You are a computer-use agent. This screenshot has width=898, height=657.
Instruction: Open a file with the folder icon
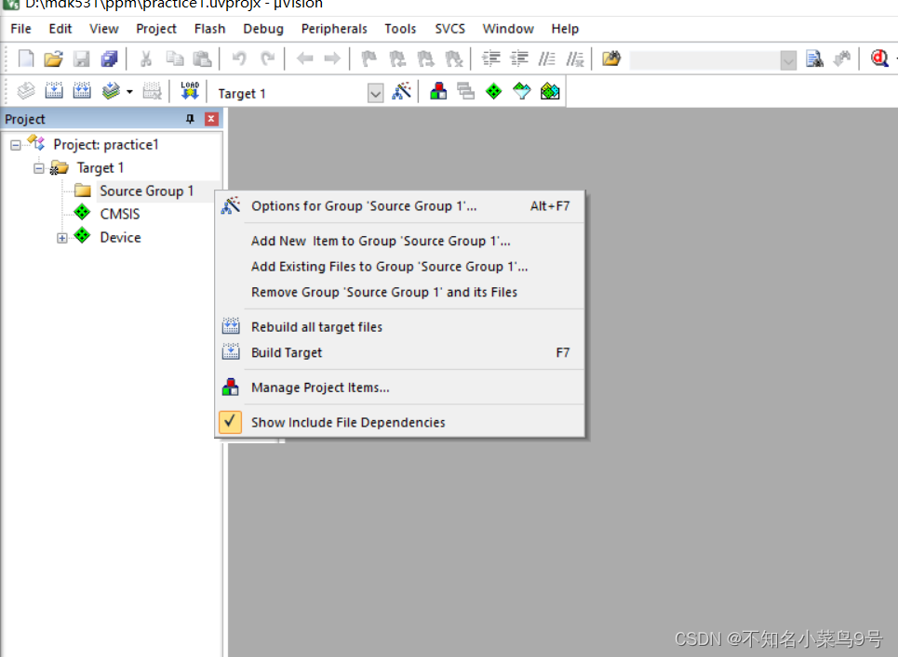click(x=53, y=59)
